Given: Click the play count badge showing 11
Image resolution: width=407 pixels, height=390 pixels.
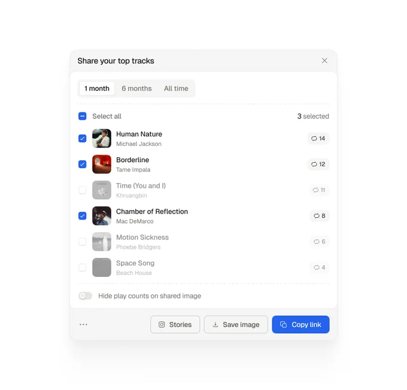Looking at the screenshot, I should click(x=319, y=190).
